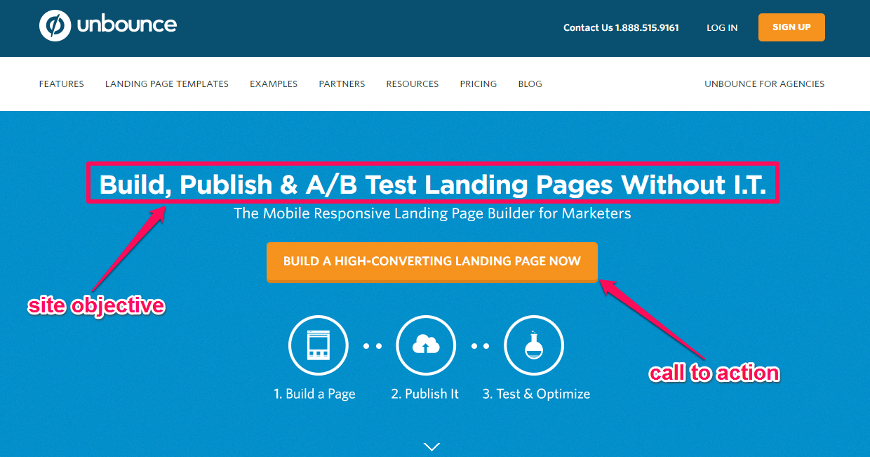This screenshot has width=870, height=457.
Task: Expand page with the down chevron
Action: [432, 446]
